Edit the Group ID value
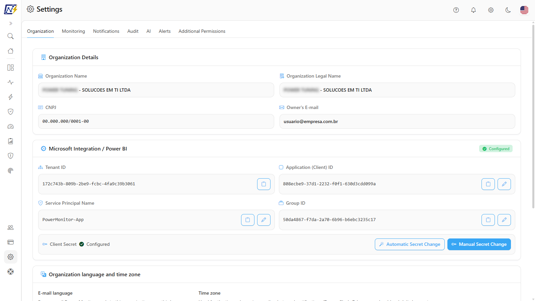 504,220
